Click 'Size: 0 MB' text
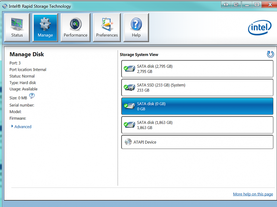 tap(18, 98)
